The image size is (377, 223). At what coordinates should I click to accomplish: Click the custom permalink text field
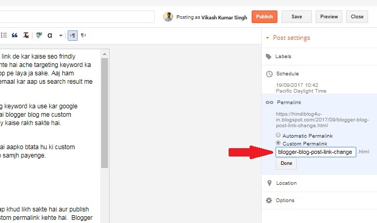point(316,152)
